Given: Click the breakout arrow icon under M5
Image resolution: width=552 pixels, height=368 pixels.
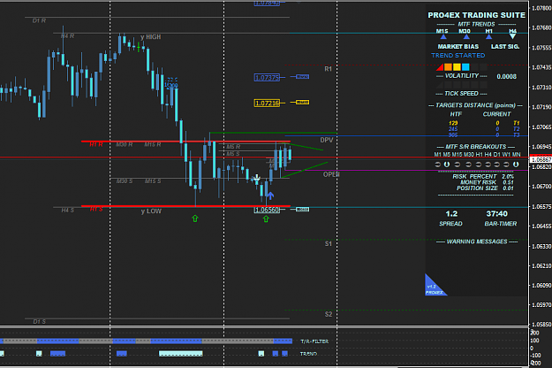Looking at the screenshot, I should click(446, 165).
